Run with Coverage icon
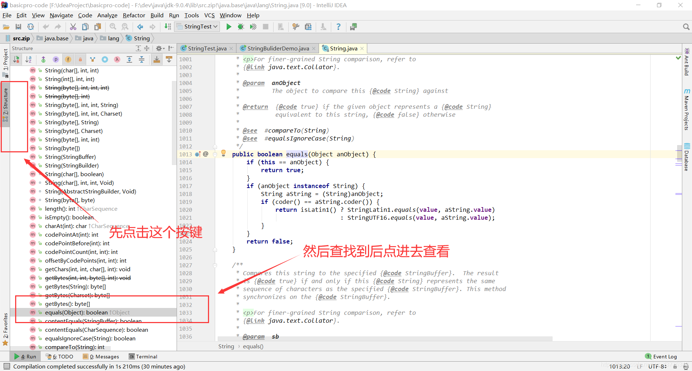692x371 pixels. [253, 27]
